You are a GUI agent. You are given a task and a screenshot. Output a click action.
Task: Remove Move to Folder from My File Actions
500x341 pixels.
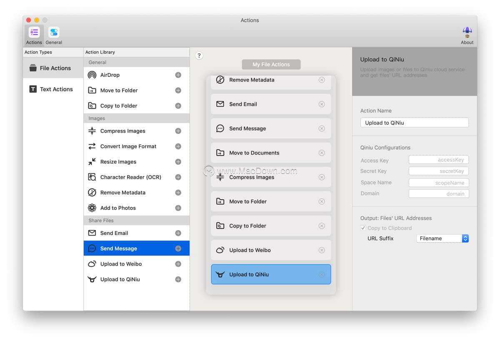tap(322, 201)
